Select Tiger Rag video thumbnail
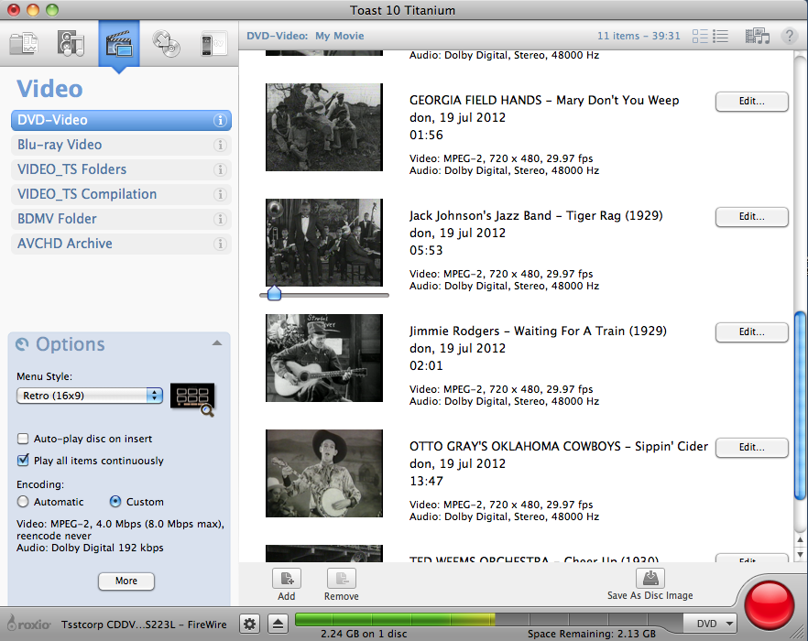The width and height of the screenshot is (808, 641). [324, 243]
